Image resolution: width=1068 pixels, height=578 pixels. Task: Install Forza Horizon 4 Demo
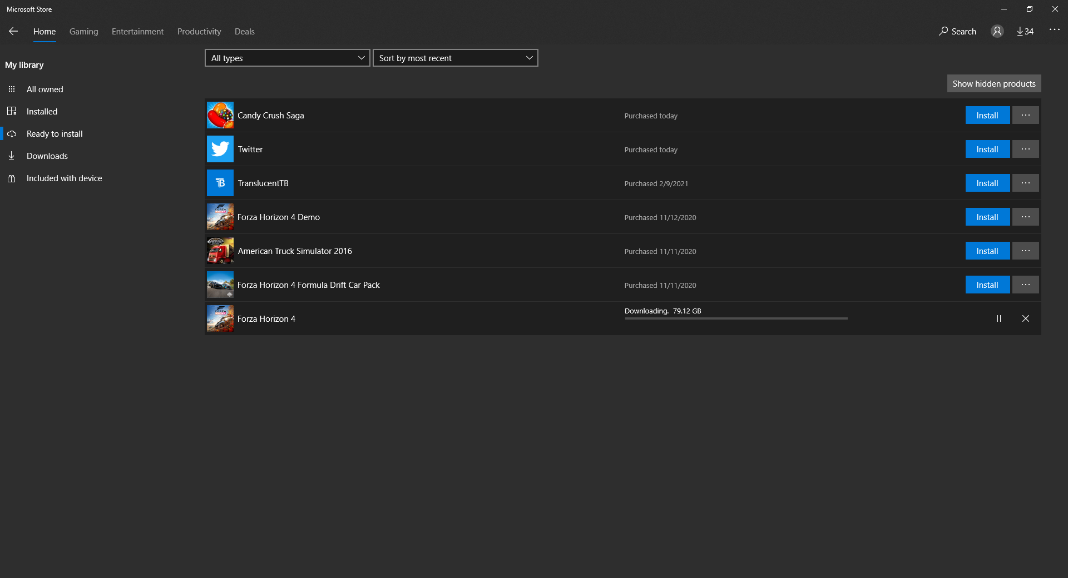point(987,217)
